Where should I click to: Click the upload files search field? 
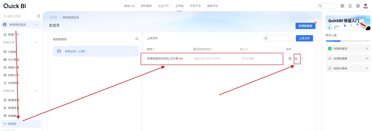(x=278, y=38)
